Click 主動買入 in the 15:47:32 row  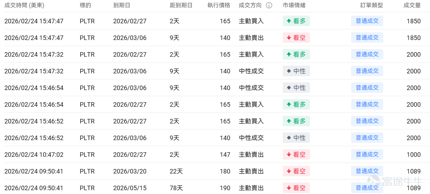click(x=251, y=54)
